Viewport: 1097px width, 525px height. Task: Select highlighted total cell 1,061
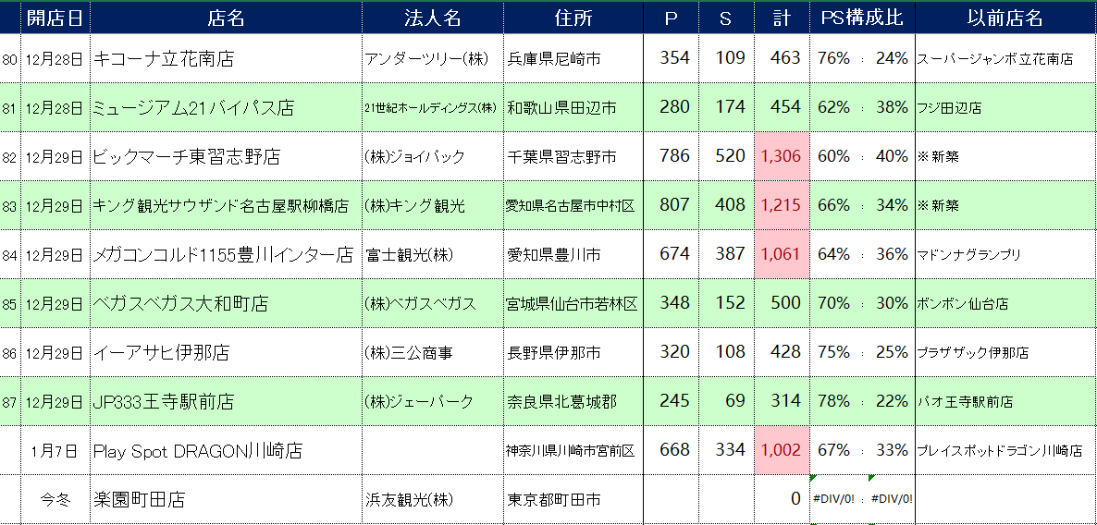click(782, 254)
